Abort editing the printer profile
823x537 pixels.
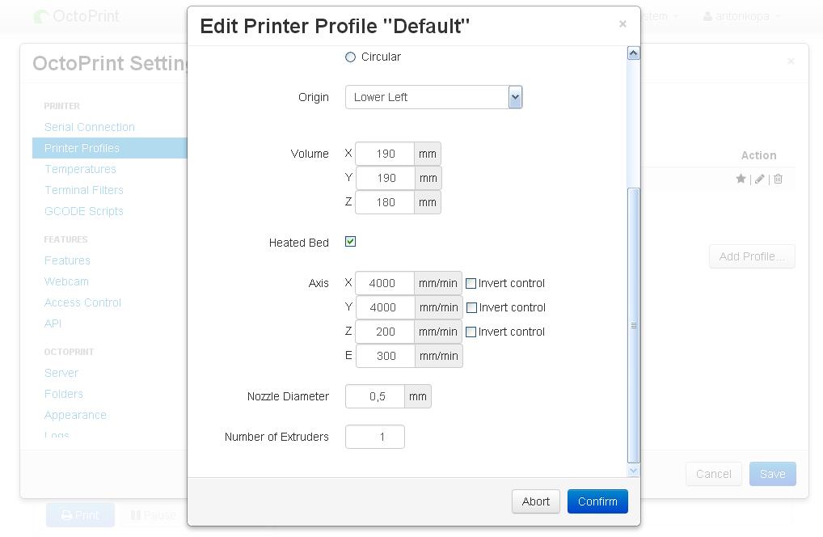(536, 501)
